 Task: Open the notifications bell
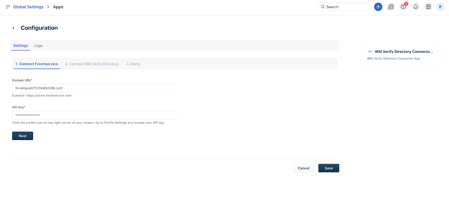(x=416, y=7)
